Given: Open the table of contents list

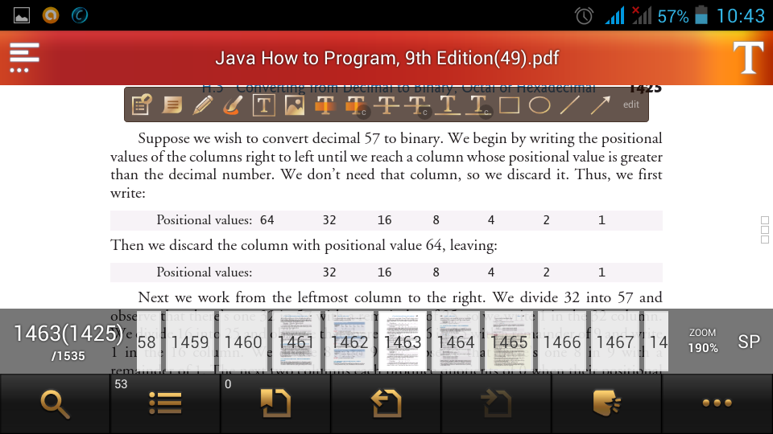Looking at the screenshot, I should click(165, 404).
